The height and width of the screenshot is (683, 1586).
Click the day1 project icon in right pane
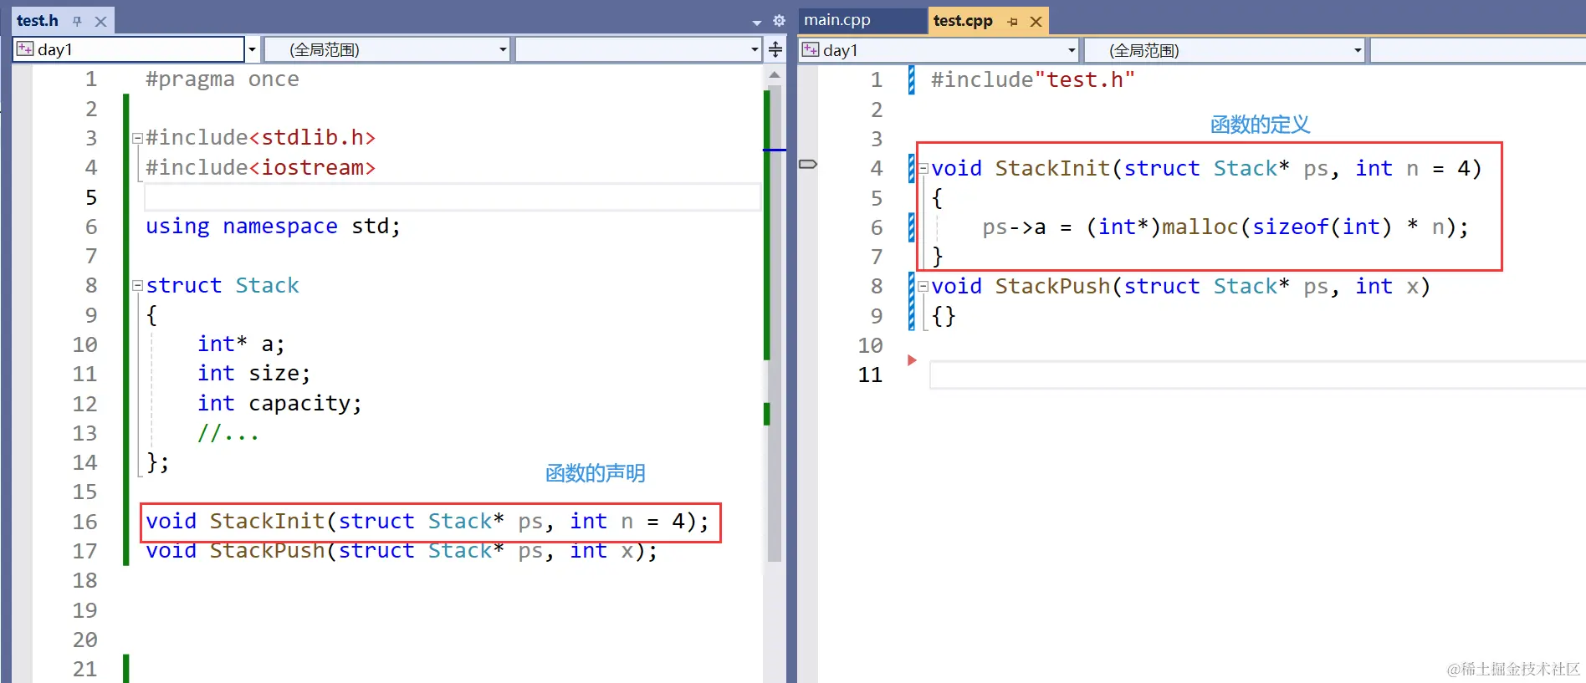point(811,49)
